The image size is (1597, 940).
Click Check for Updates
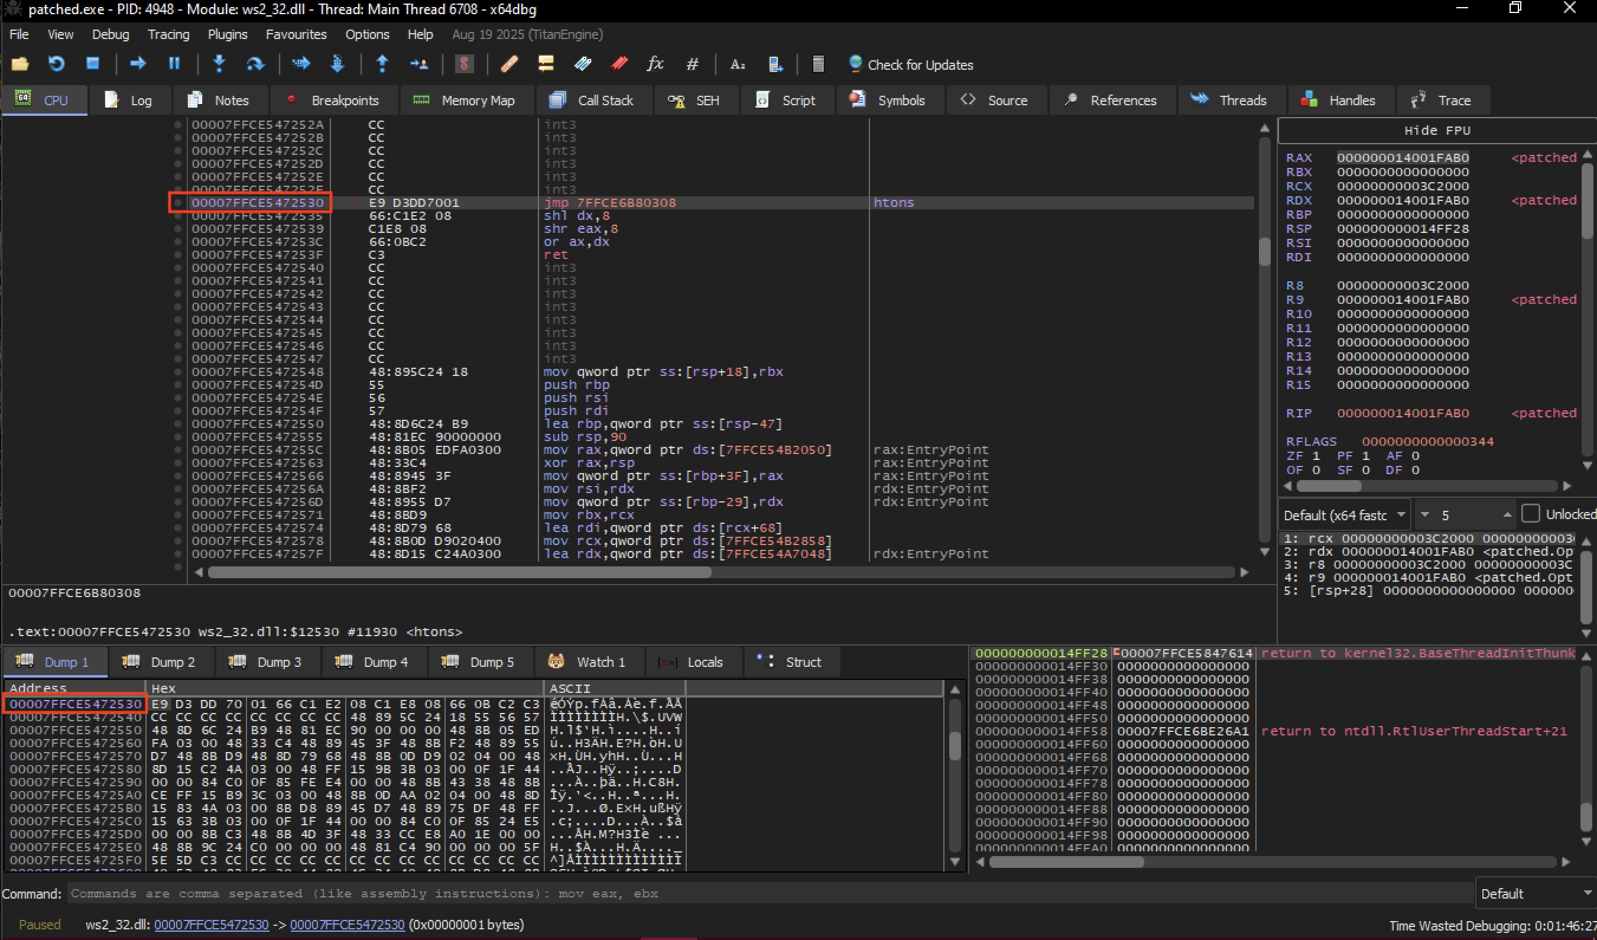click(x=911, y=64)
